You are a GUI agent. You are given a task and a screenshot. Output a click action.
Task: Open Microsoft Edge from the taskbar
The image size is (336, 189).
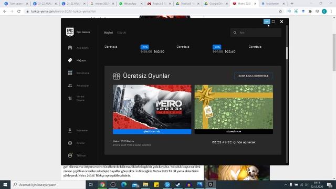click(124, 184)
